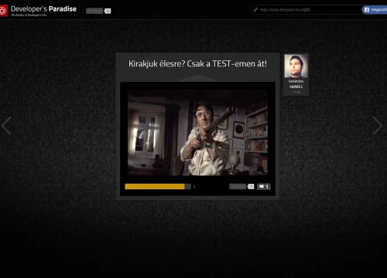The image size is (387, 278).
Task: Open the uploader's profile picture
Action: coord(296,66)
